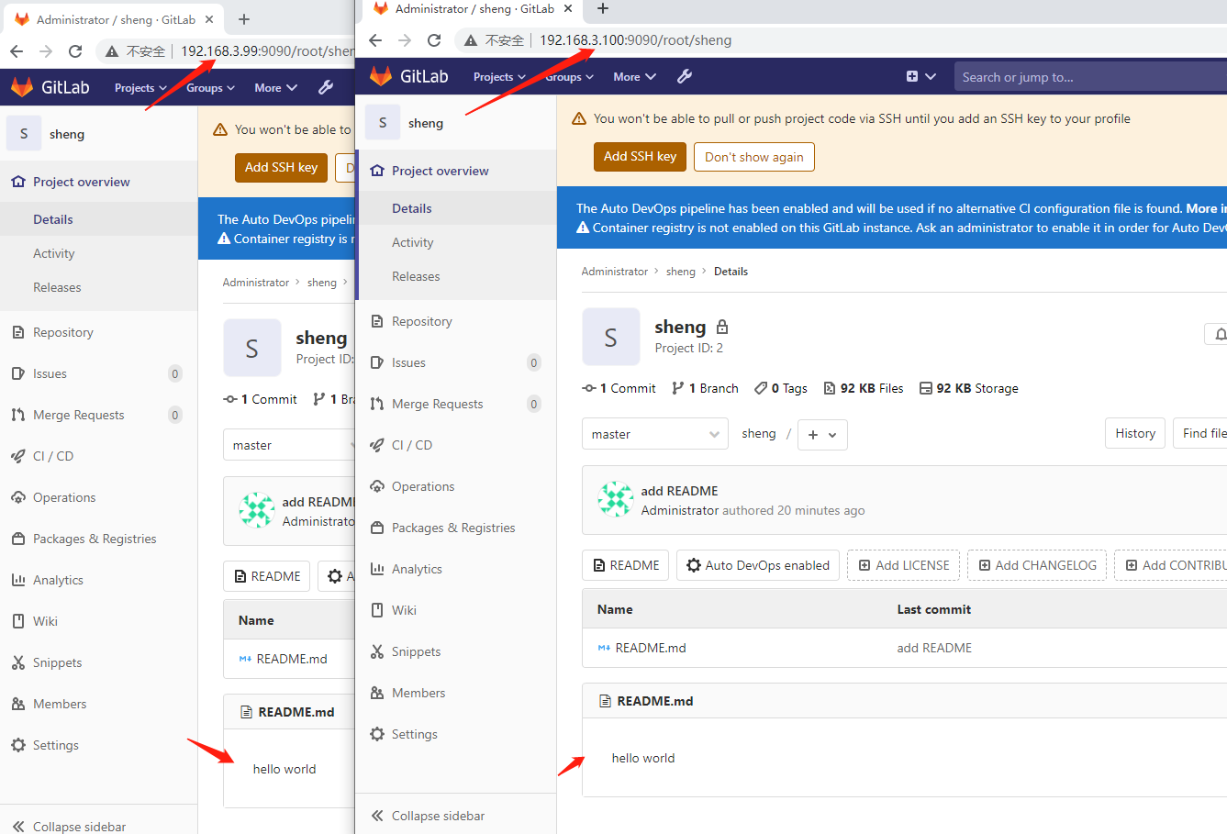Click Add CHANGELOG button
The width and height of the screenshot is (1227, 834).
point(1037,565)
